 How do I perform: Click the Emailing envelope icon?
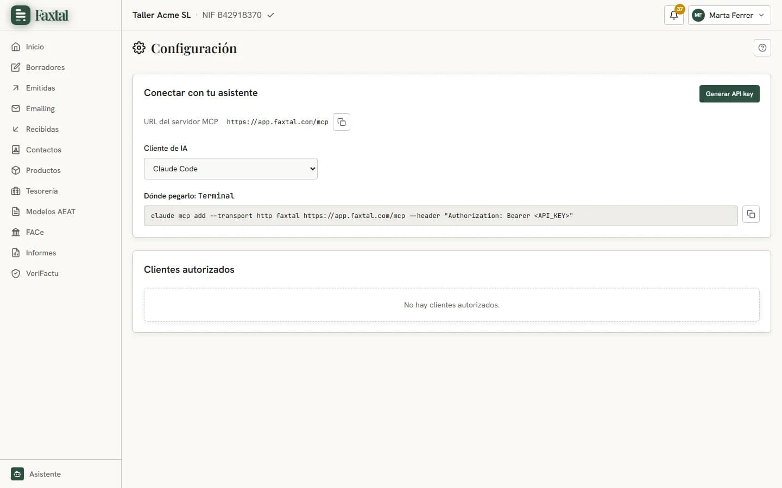16,108
